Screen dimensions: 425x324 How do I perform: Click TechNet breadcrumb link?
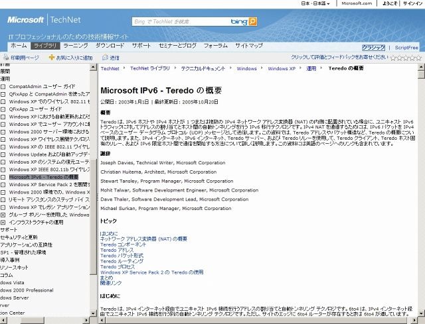click(110, 68)
